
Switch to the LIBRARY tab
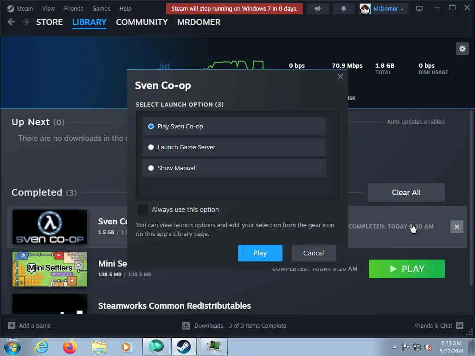pos(90,22)
